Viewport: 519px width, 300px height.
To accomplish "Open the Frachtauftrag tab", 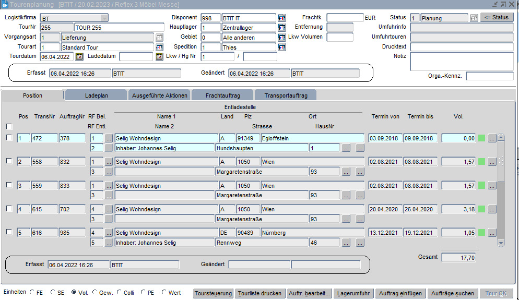I will tap(223, 95).
